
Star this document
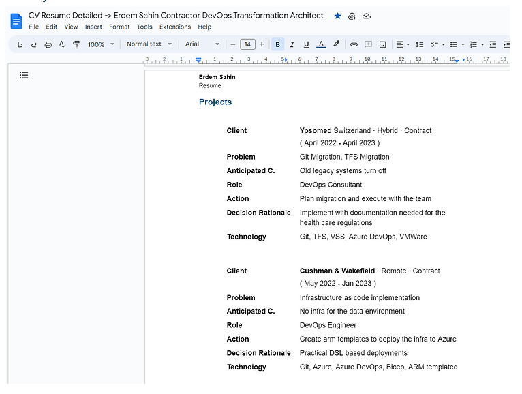point(337,16)
